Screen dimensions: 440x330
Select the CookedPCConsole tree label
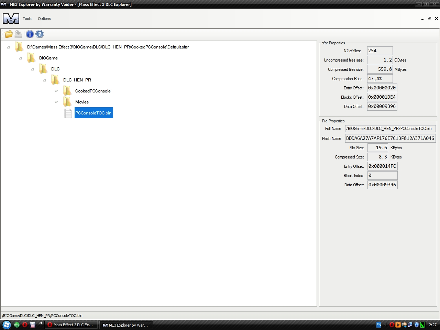[93, 91]
